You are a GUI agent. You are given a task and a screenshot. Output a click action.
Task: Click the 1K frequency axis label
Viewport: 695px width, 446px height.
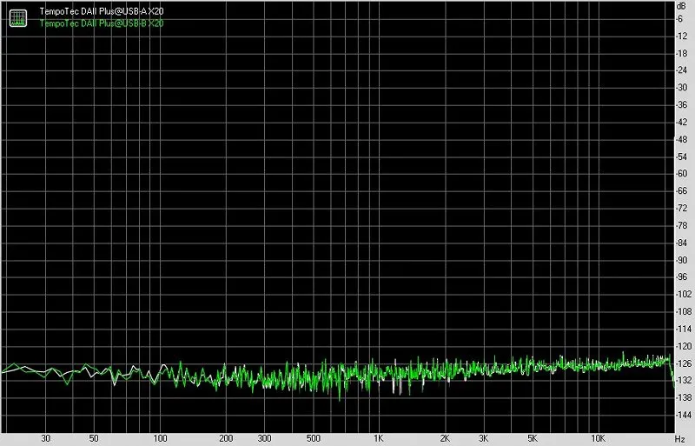coord(378,438)
